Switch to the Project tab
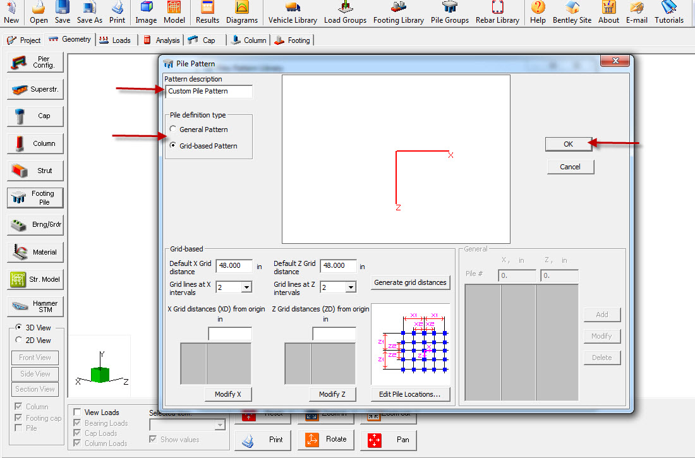The height and width of the screenshot is (458, 695). tap(24, 40)
